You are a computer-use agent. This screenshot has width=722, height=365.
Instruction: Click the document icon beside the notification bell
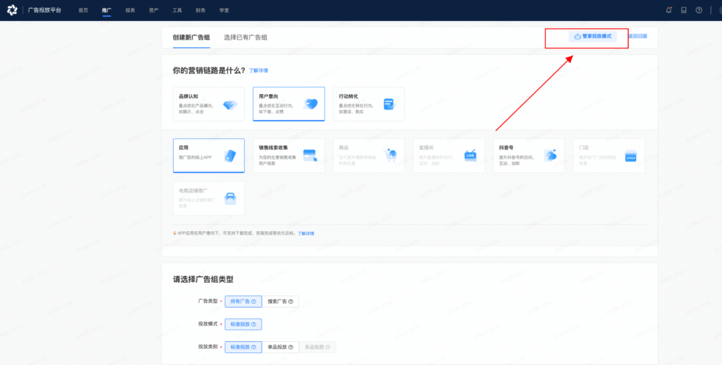pyautogui.click(x=684, y=10)
